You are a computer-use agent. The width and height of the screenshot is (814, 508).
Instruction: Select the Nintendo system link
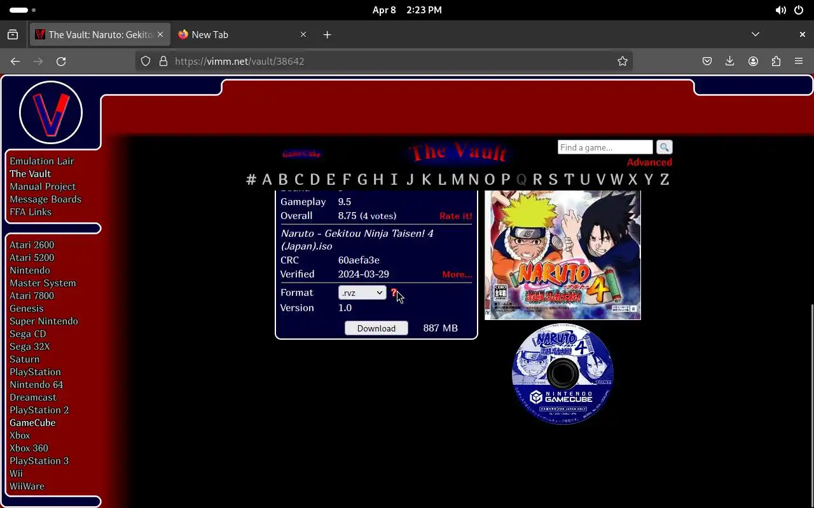coord(29,271)
